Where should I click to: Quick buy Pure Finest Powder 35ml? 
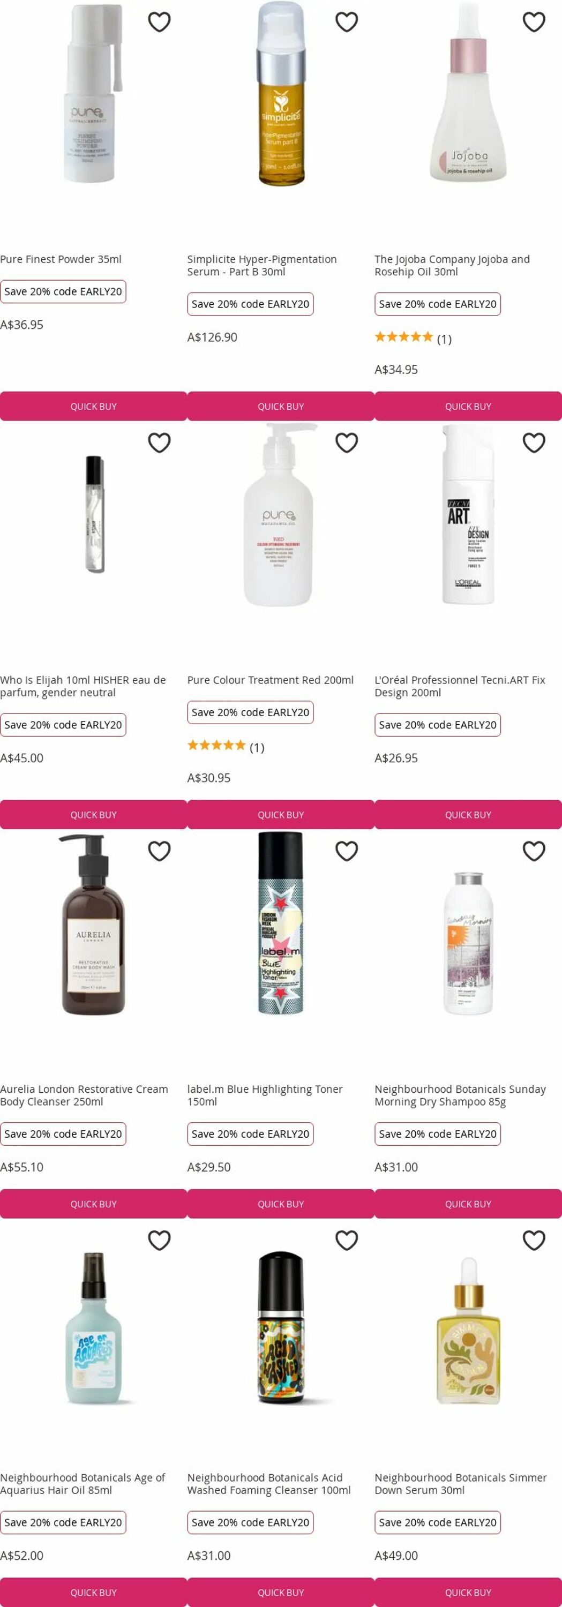94,406
